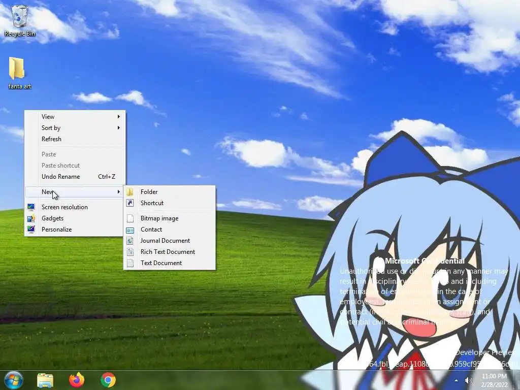Image resolution: width=520 pixels, height=390 pixels.
Task: Click the Text Document icon
Action: pos(130,263)
